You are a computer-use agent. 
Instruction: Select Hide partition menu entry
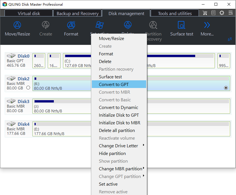119,153
